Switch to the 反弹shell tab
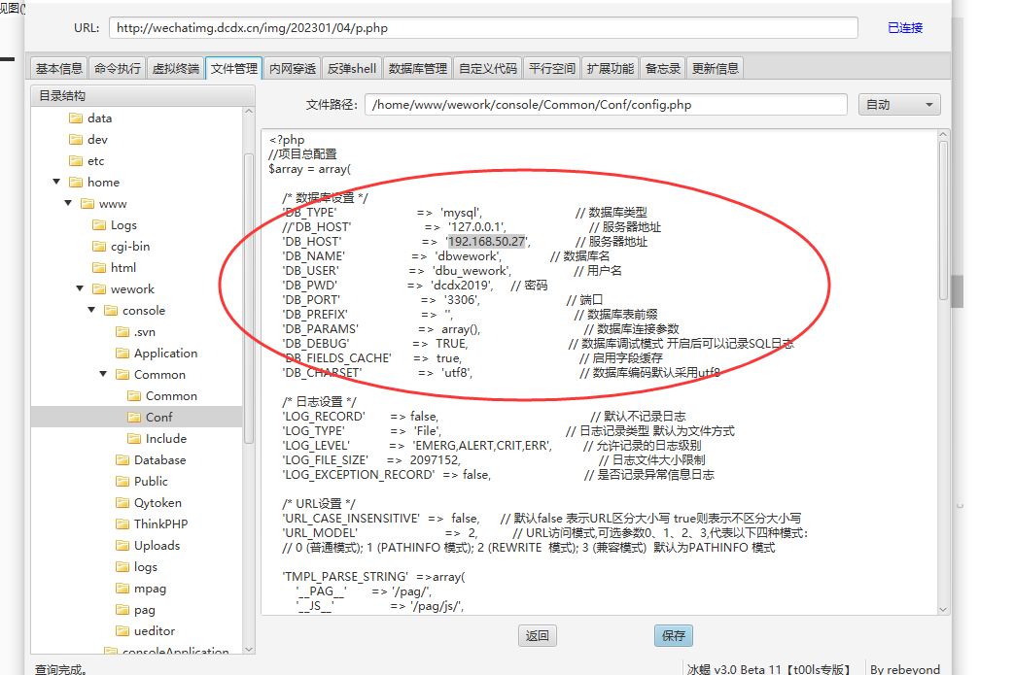The width and height of the screenshot is (1014, 675). pos(352,69)
